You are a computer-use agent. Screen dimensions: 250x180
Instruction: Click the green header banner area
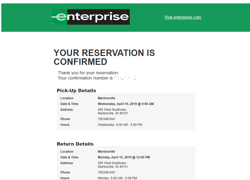pyautogui.click(x=126, y=17)
